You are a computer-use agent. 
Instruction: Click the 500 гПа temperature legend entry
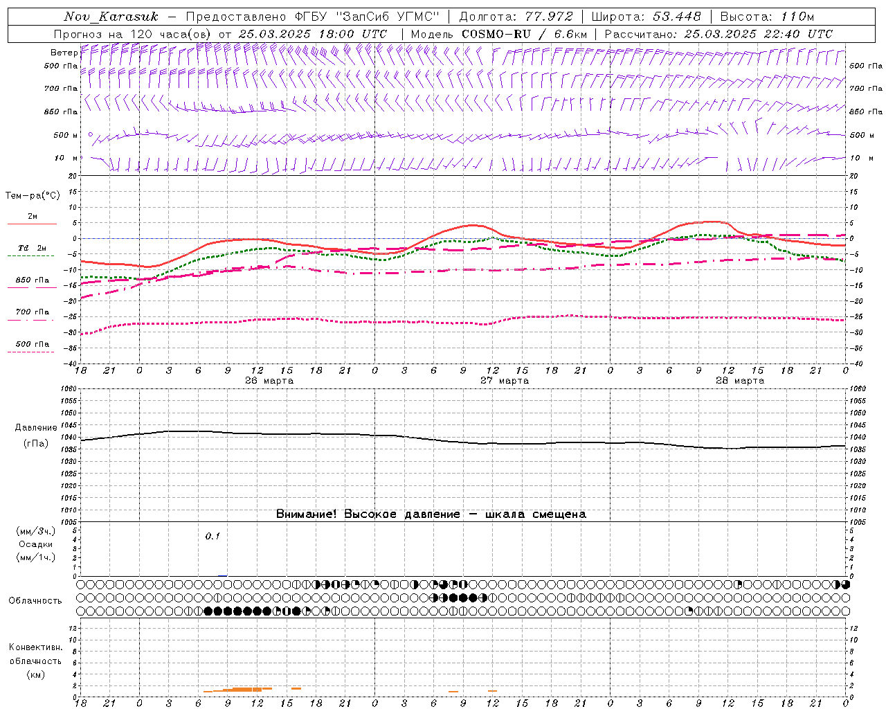click(33, 344)
